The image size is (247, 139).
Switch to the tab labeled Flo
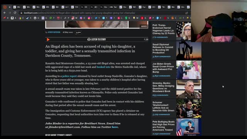point(123,7)
